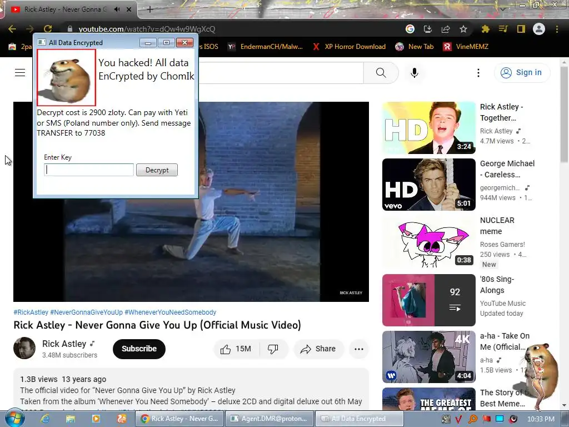Open '80s Sing-Alongs playlist thumbnail
Image resolution: width=569 pixels, height=427 pixels.
428,300
